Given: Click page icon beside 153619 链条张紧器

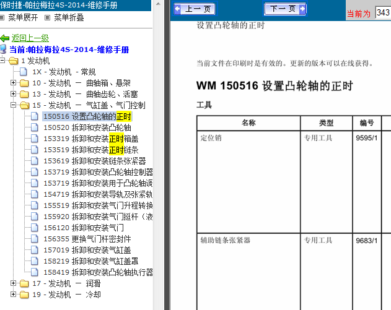Looking at the screenshot, I should click(35, 161).
